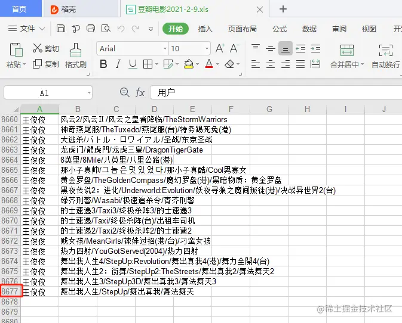Click the Paste clipboard icon
The image size is (402, 323).
click(16, 49)
